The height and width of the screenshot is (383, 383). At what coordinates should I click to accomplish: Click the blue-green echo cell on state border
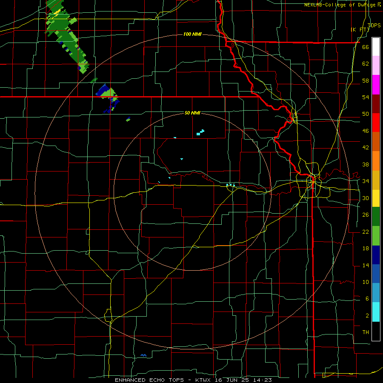click(108, 98)
